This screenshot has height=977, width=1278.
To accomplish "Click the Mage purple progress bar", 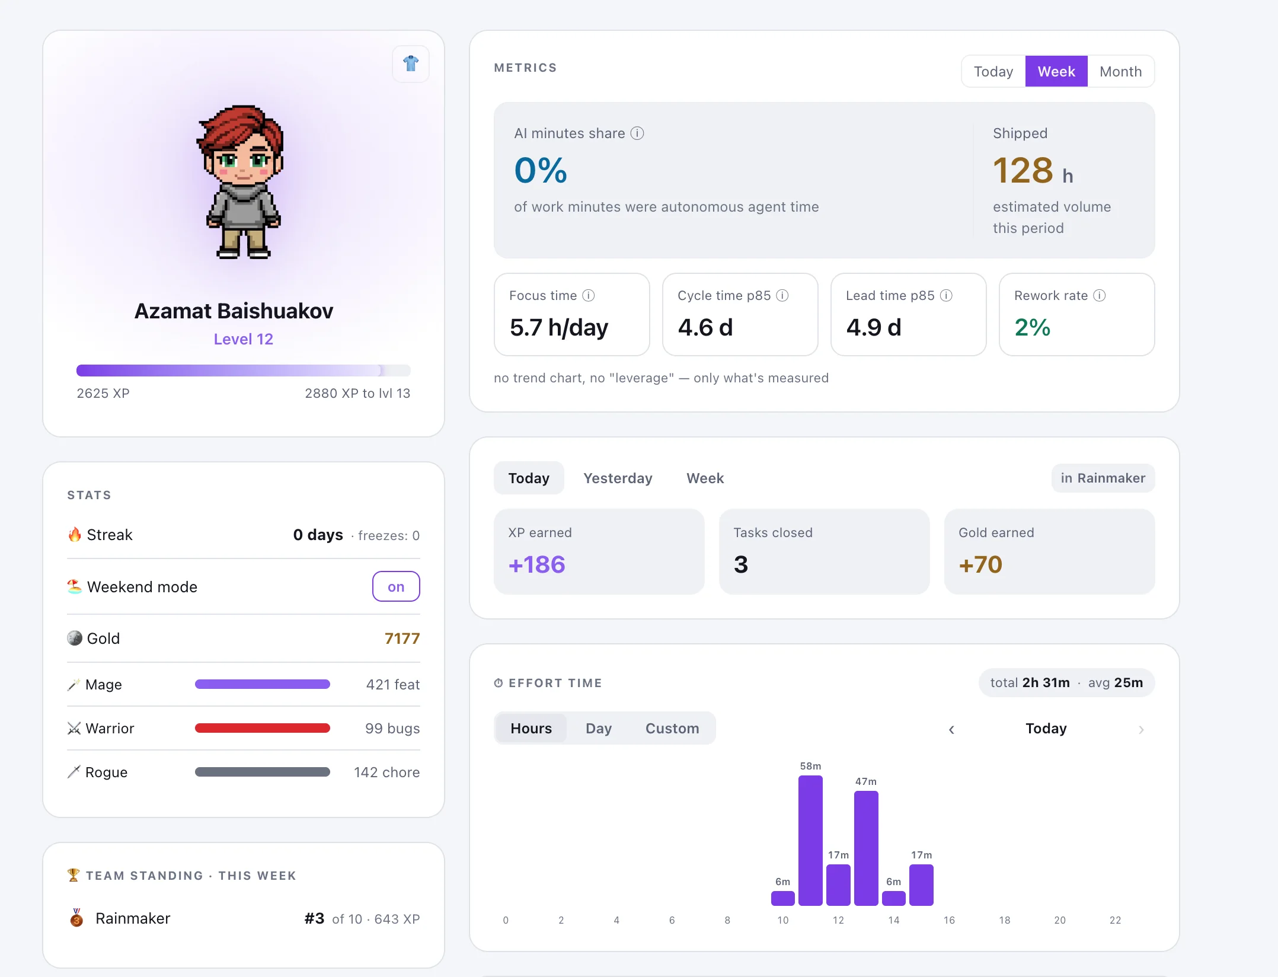I will [x=263, y=684].
